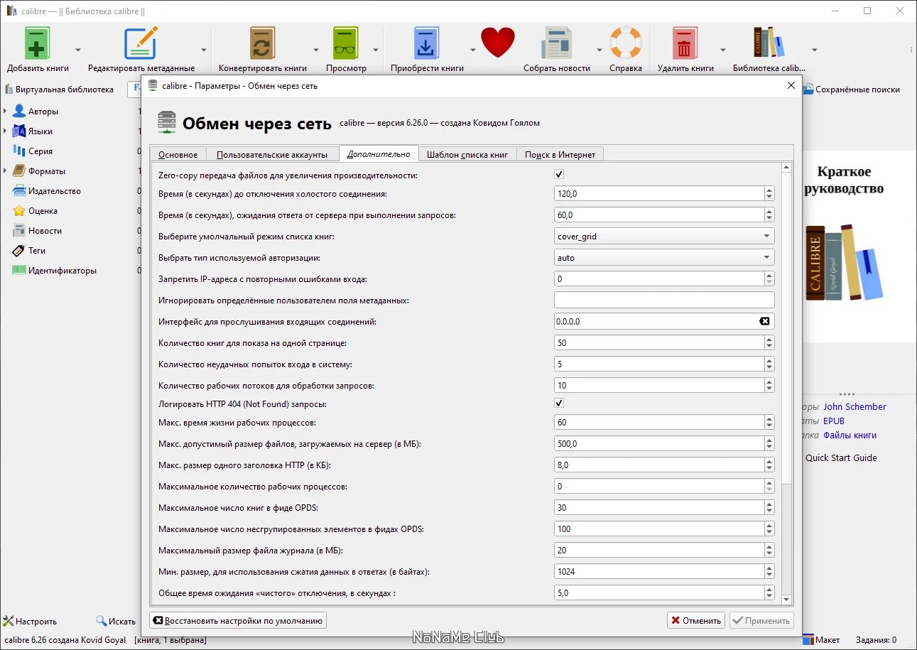Open Шаблон списка книг tab
This screenshot has height=650, width=917.
(x=467, y=154)
